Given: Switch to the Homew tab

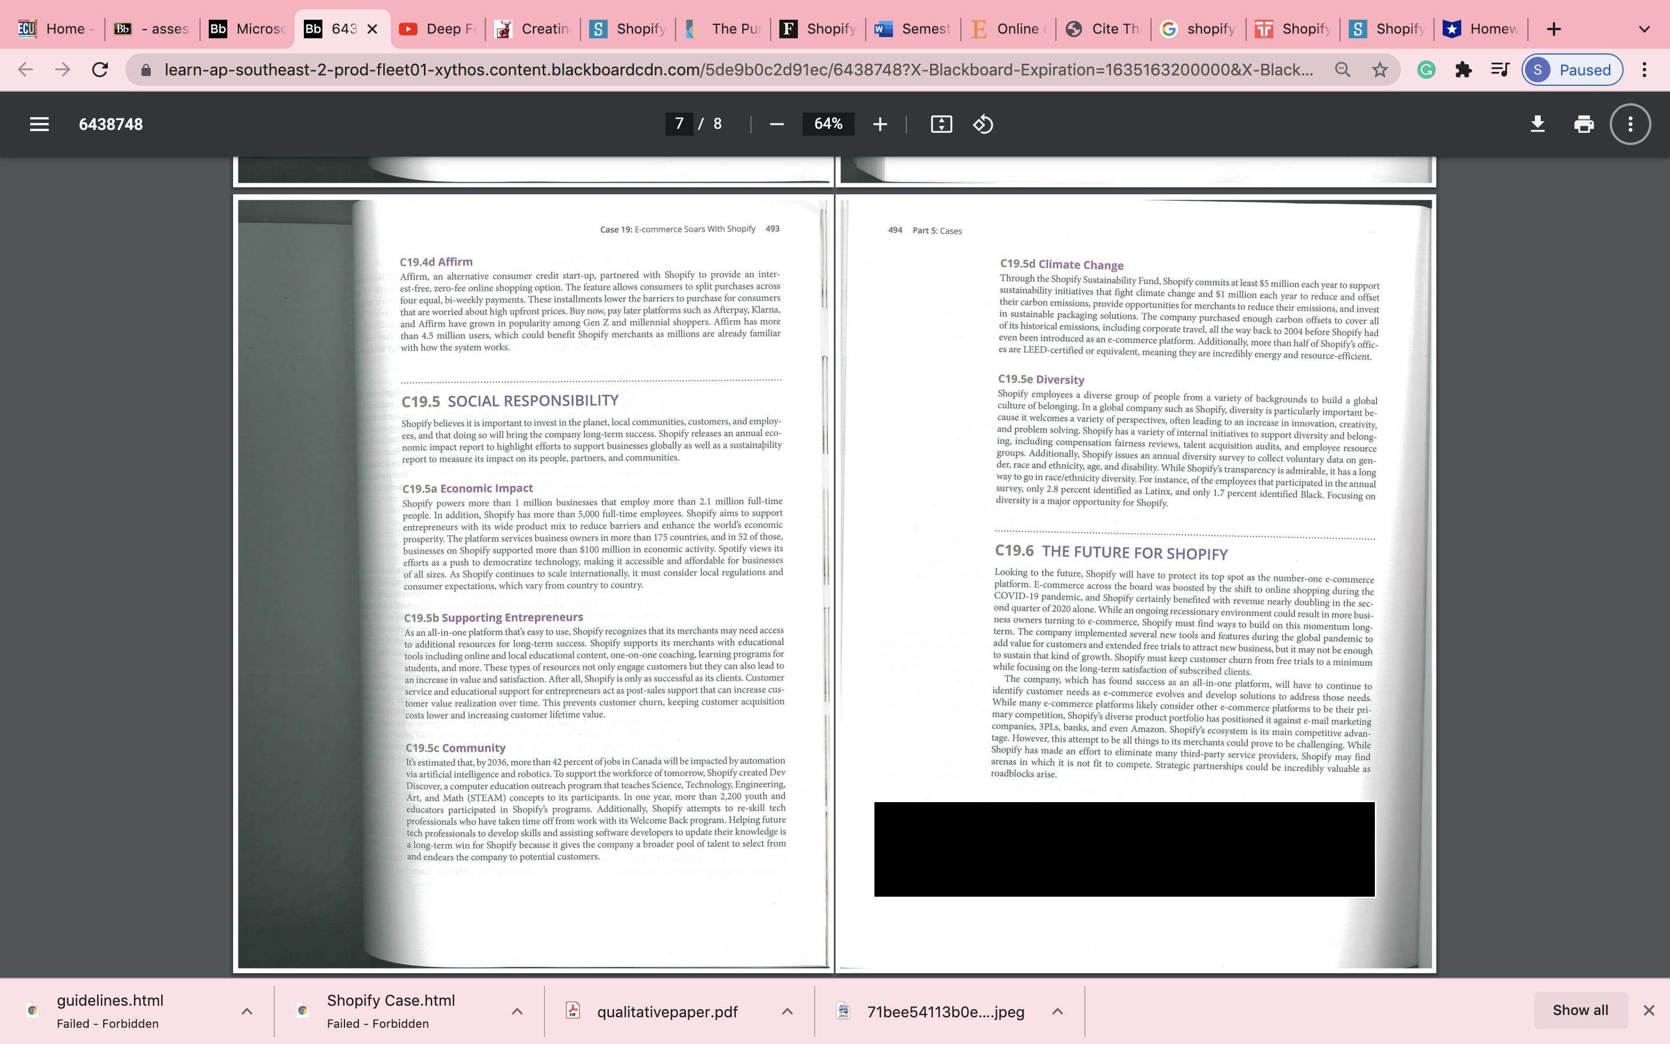Looking at the screenshot, I should pos(1481,29).
